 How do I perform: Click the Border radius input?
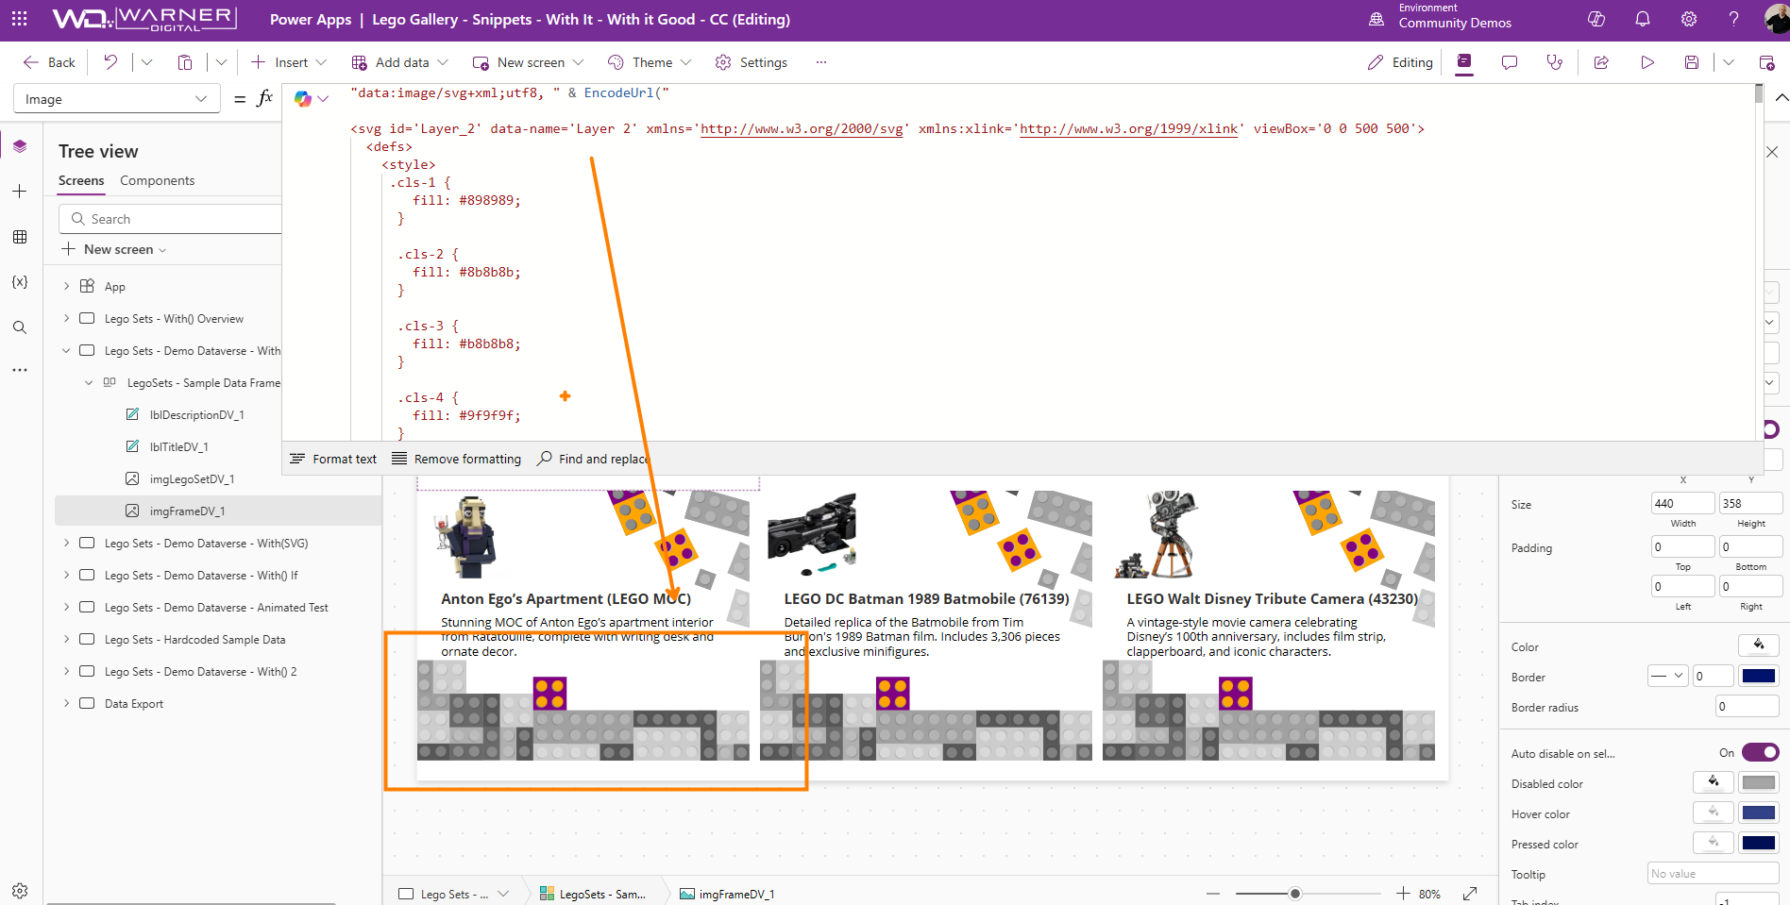pyautogui.click(x=1747, y=706)
